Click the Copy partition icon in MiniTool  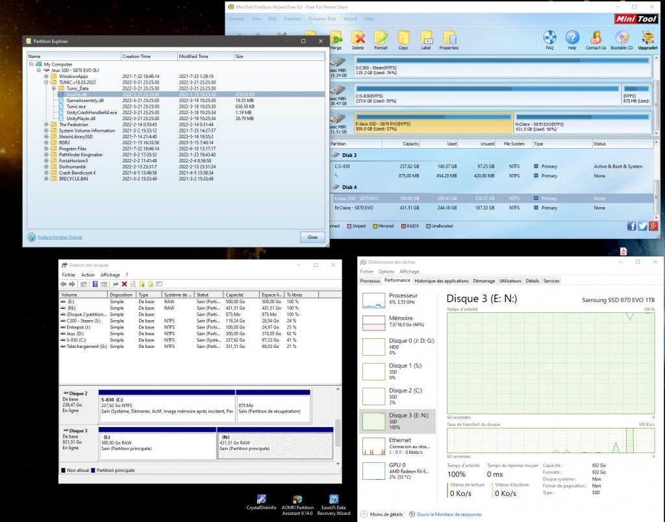[403, 38]
